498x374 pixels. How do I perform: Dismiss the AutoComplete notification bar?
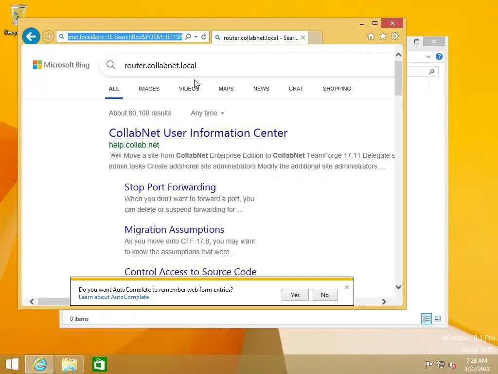[x=346, y=287]
